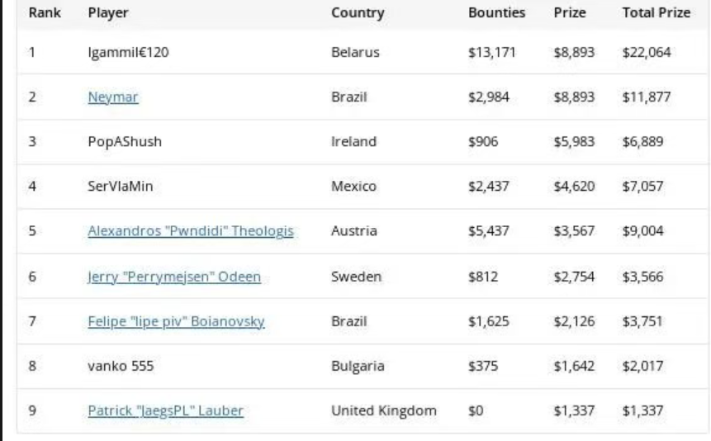This screenshot has width=711, height=441.
Task: Open Jerry "Perrymejsen" Odeen's profile link
Action: (173, 277)
